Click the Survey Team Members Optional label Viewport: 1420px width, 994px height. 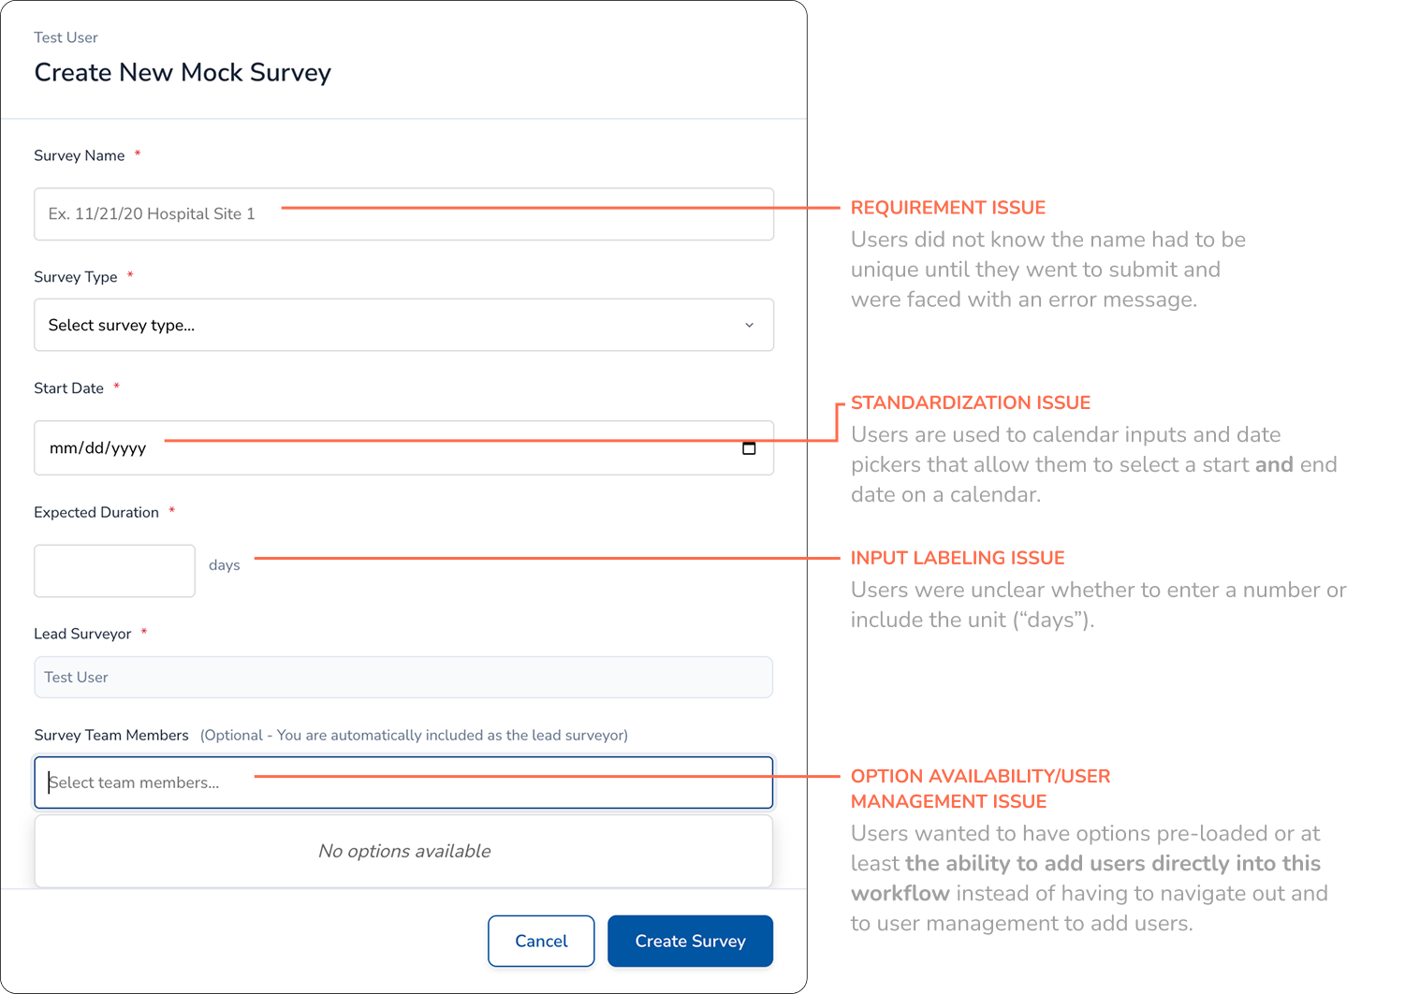(x=111, y=735)
